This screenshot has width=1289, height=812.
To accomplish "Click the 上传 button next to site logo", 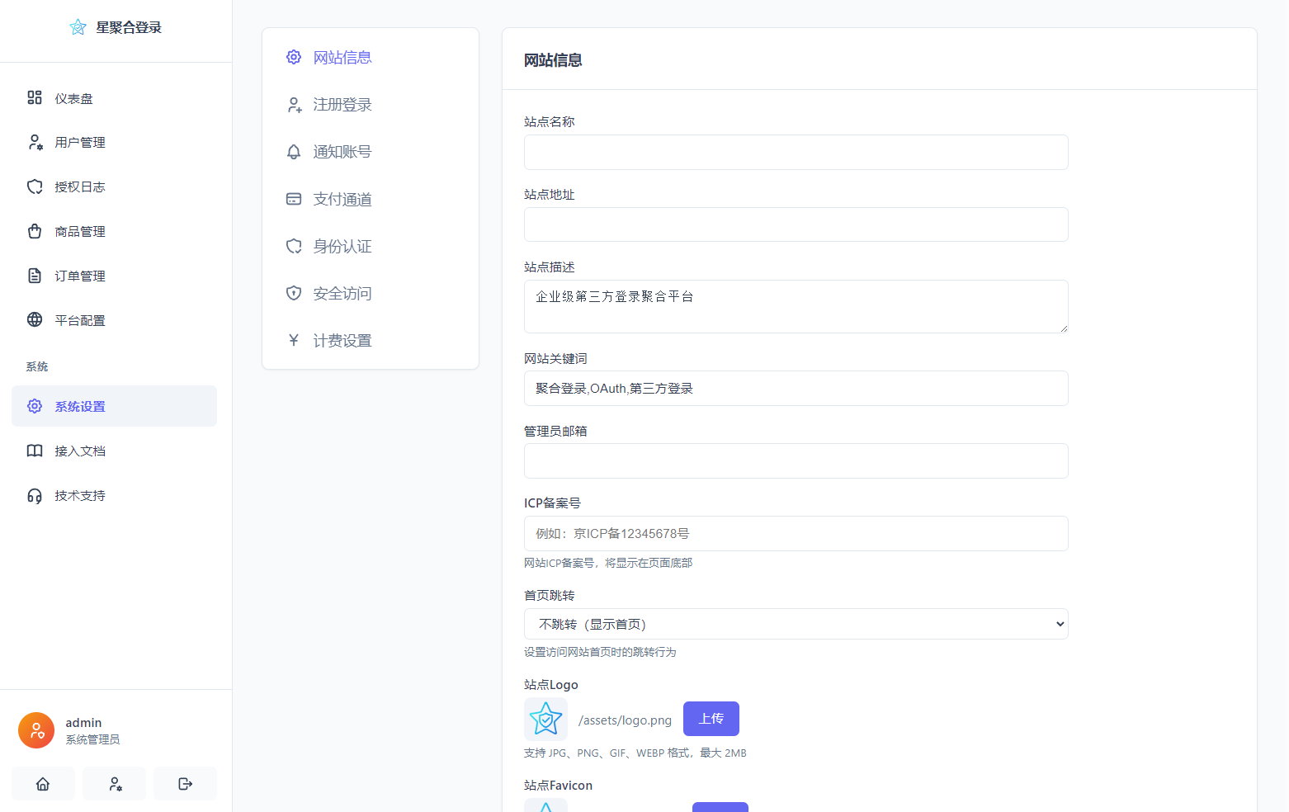I will pyautogui.click(x=711, y=719).
